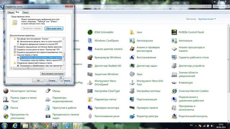The image size is (230, 129).
Task: Open Персонализация item
Action: click(x=143, y=100)
